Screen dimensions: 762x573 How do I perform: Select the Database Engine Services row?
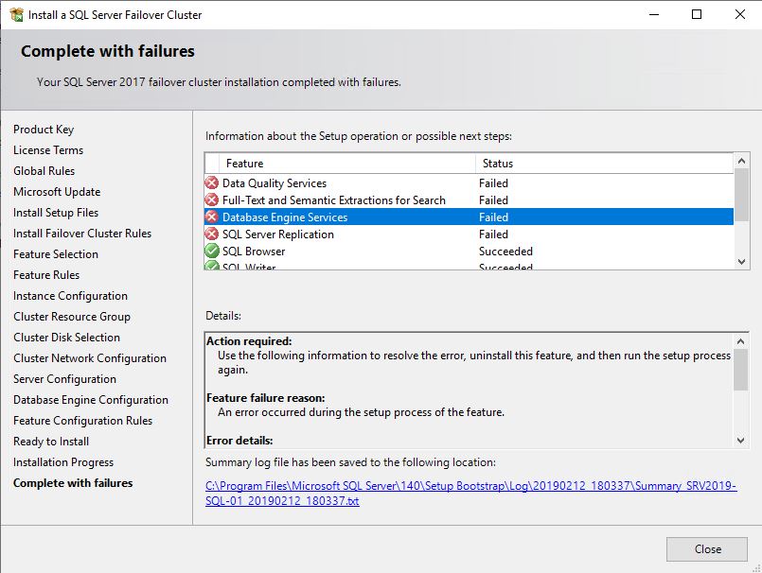[x=469, y=217]
